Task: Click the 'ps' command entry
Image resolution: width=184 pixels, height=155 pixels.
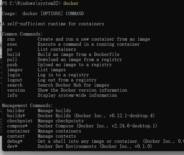Action: click(10, 50)
